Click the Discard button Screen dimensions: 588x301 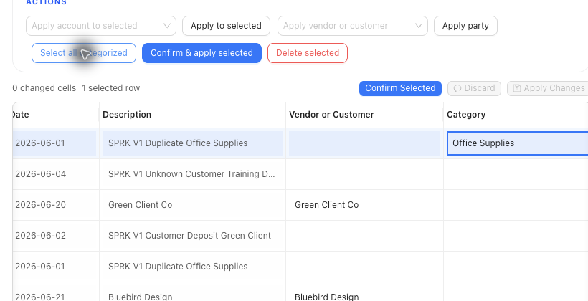click(x=474, y=88)
